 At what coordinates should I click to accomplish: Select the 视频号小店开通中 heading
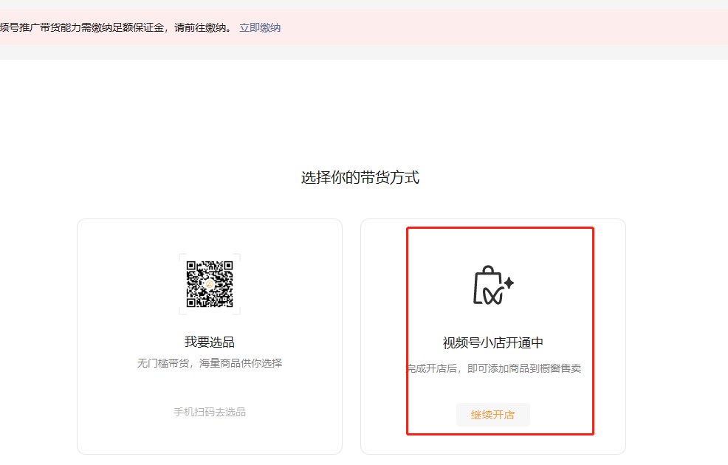(x=492, y=343)
